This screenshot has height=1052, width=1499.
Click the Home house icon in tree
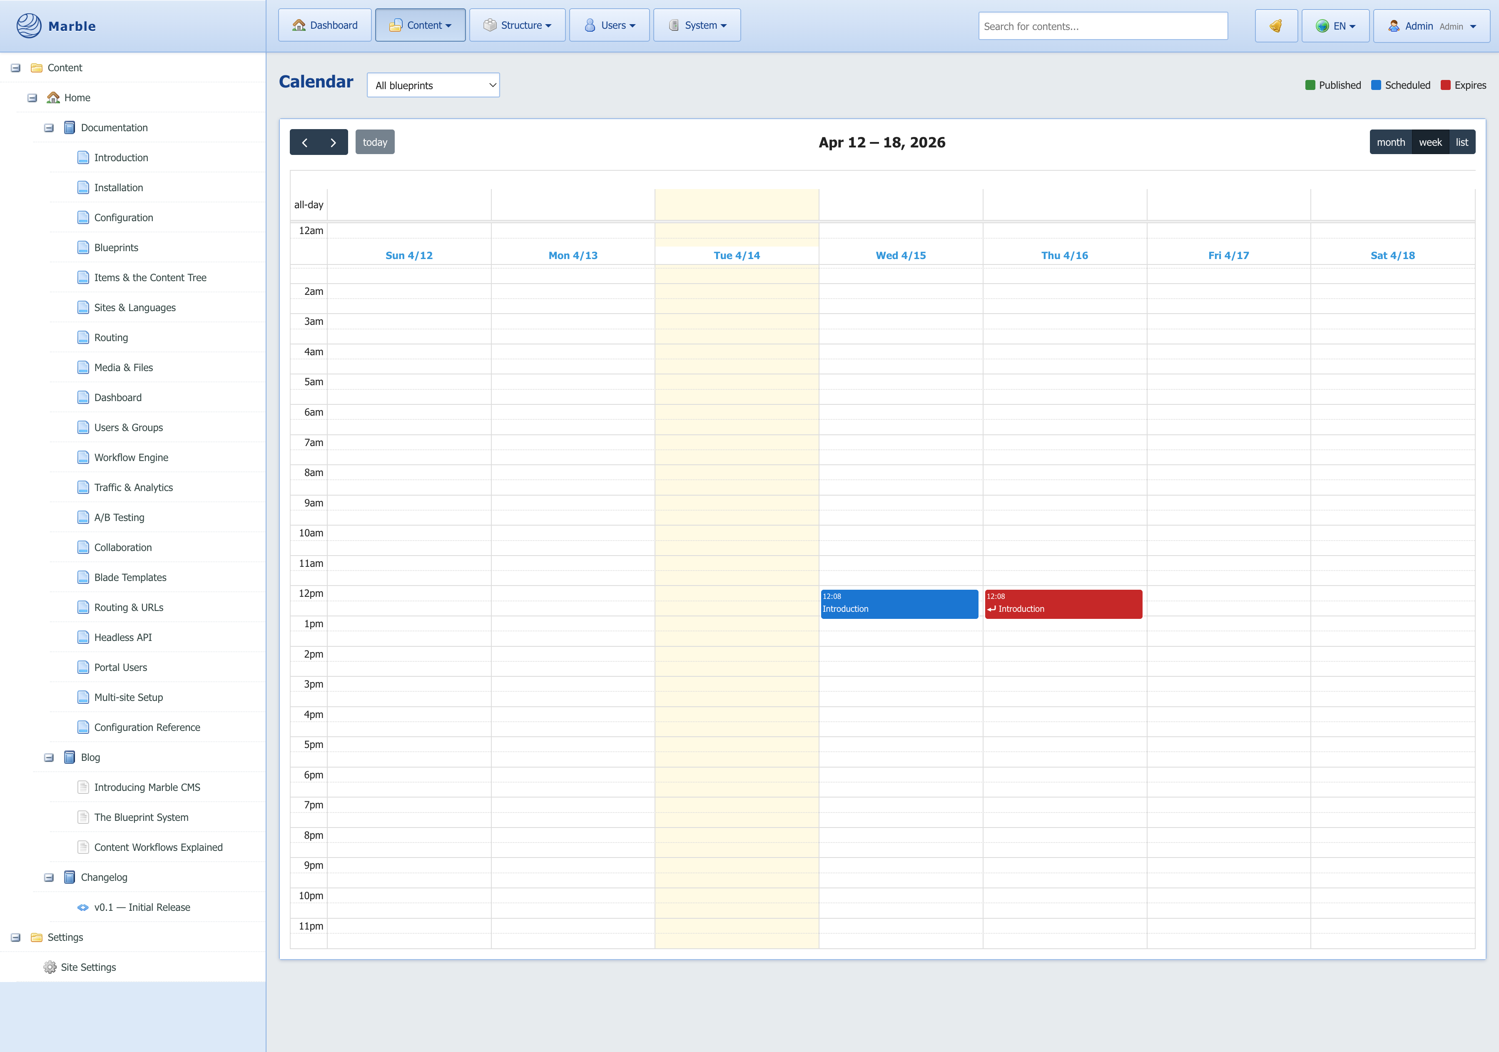click(x=53, y=97)
